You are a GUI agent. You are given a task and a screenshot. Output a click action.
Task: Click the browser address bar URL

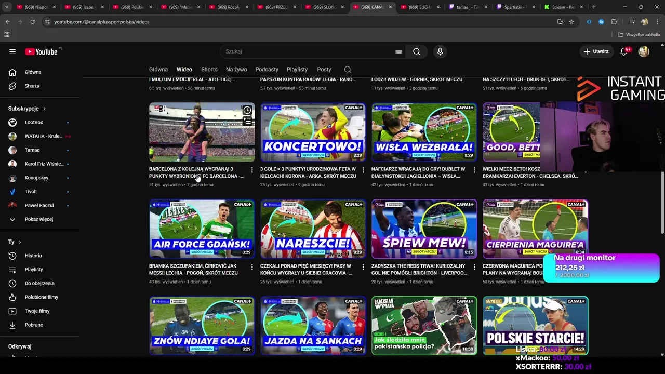102,22
